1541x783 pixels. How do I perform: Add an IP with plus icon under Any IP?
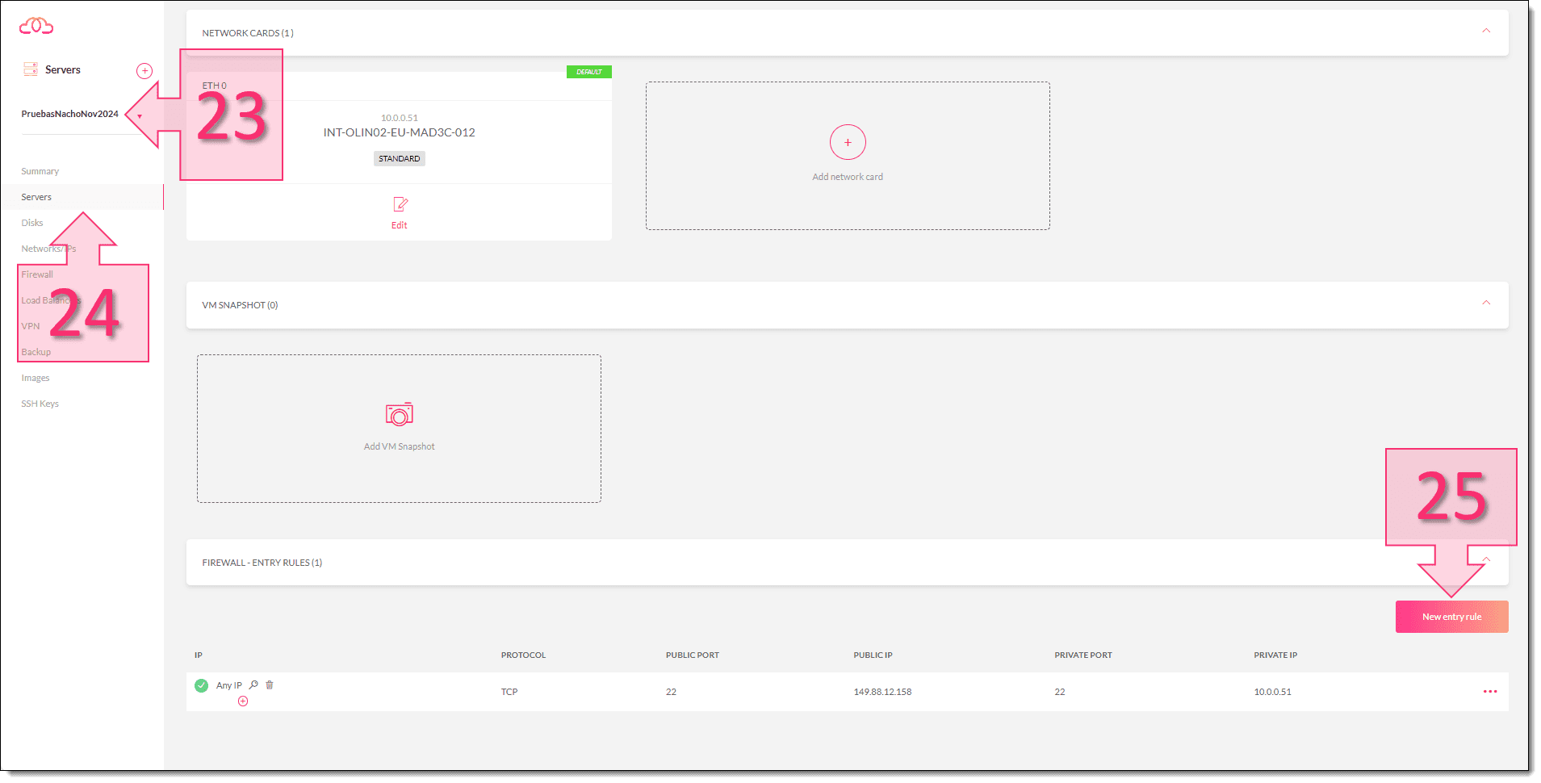[x=243, y=701]
